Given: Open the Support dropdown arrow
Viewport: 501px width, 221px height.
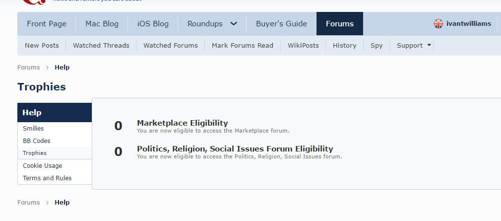Looking at the screenshot, I should (x=429, y=45).
